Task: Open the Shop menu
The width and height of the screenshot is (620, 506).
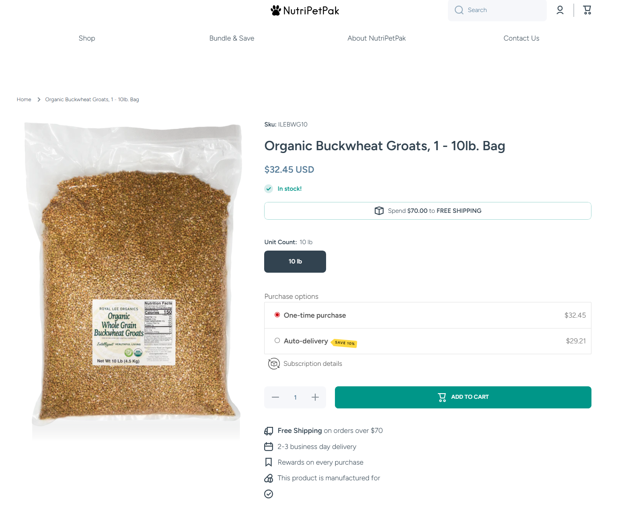Action: click(x=87, y=38)
